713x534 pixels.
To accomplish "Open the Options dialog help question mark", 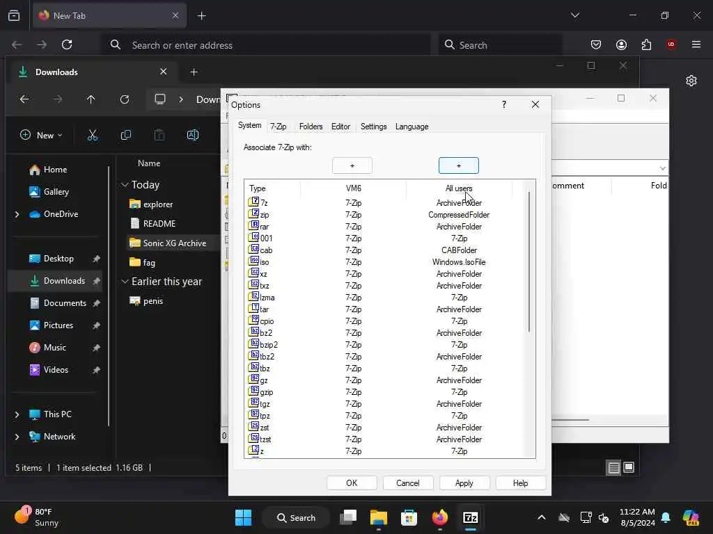I will (x=504, y=104).
